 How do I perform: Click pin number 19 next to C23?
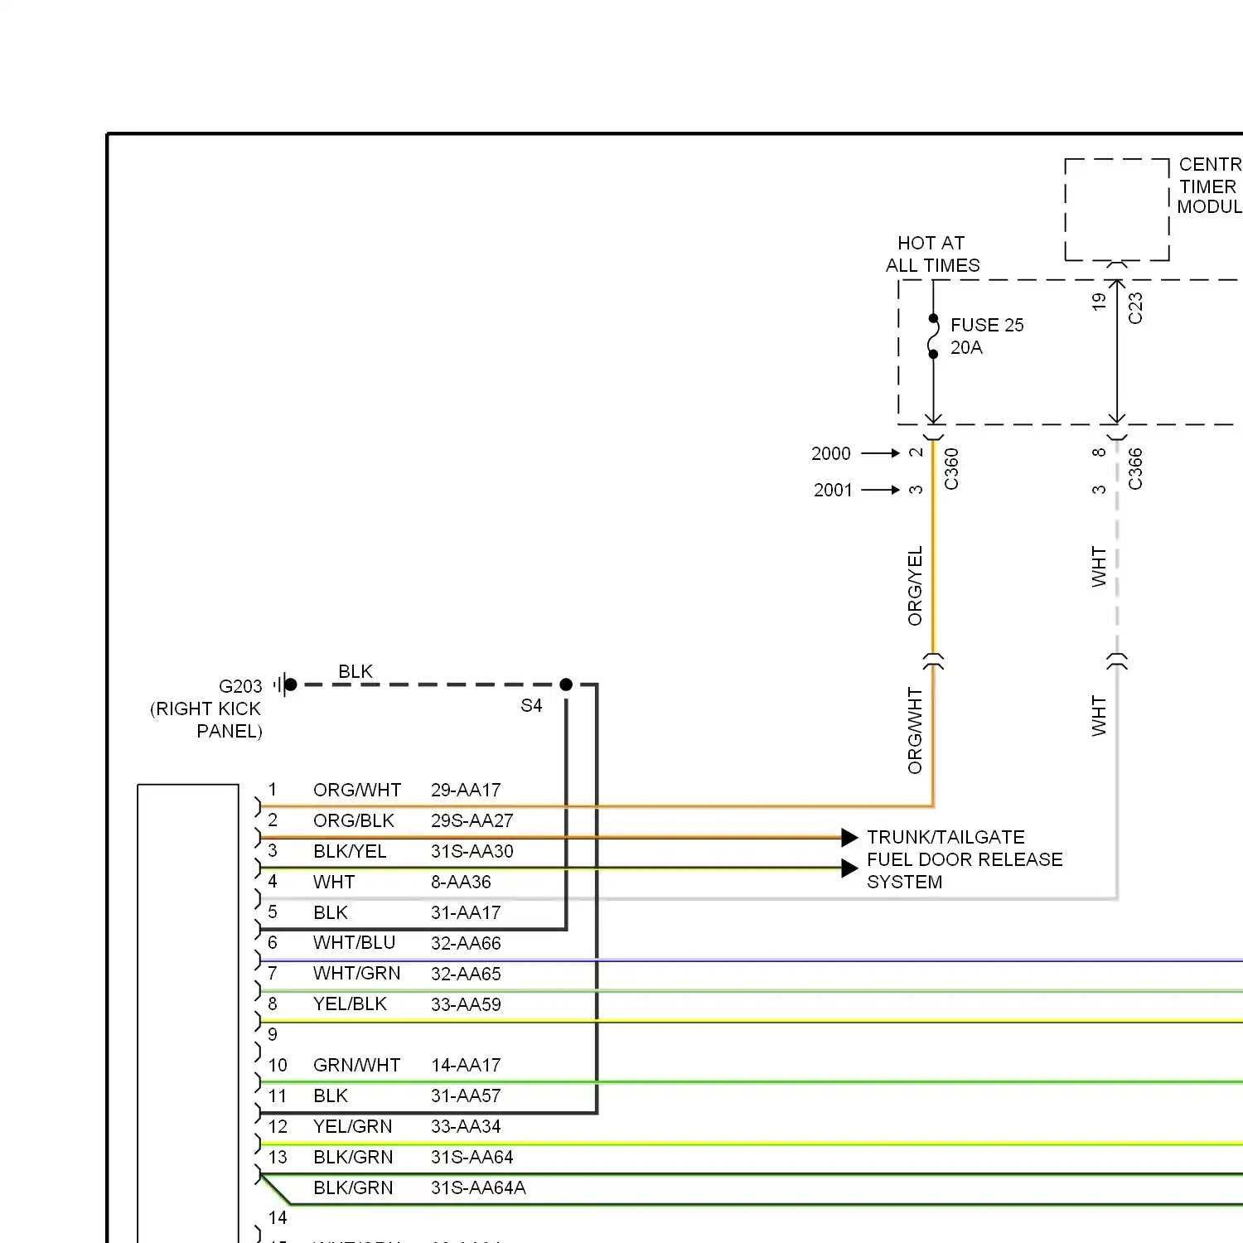[x=1099, y=302]
